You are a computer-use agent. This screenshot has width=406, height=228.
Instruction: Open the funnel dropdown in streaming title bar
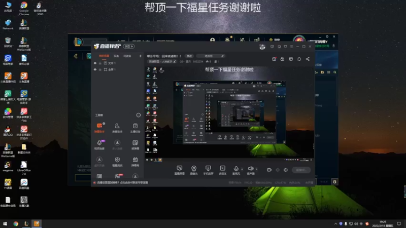[x=285, y=47]
